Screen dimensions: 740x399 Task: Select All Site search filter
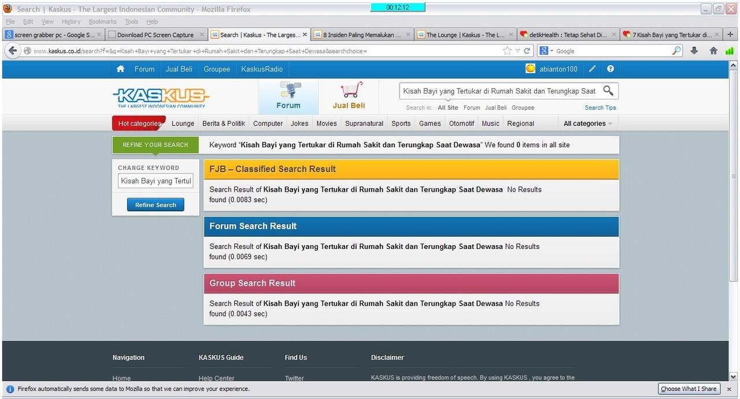coord(448,107)
